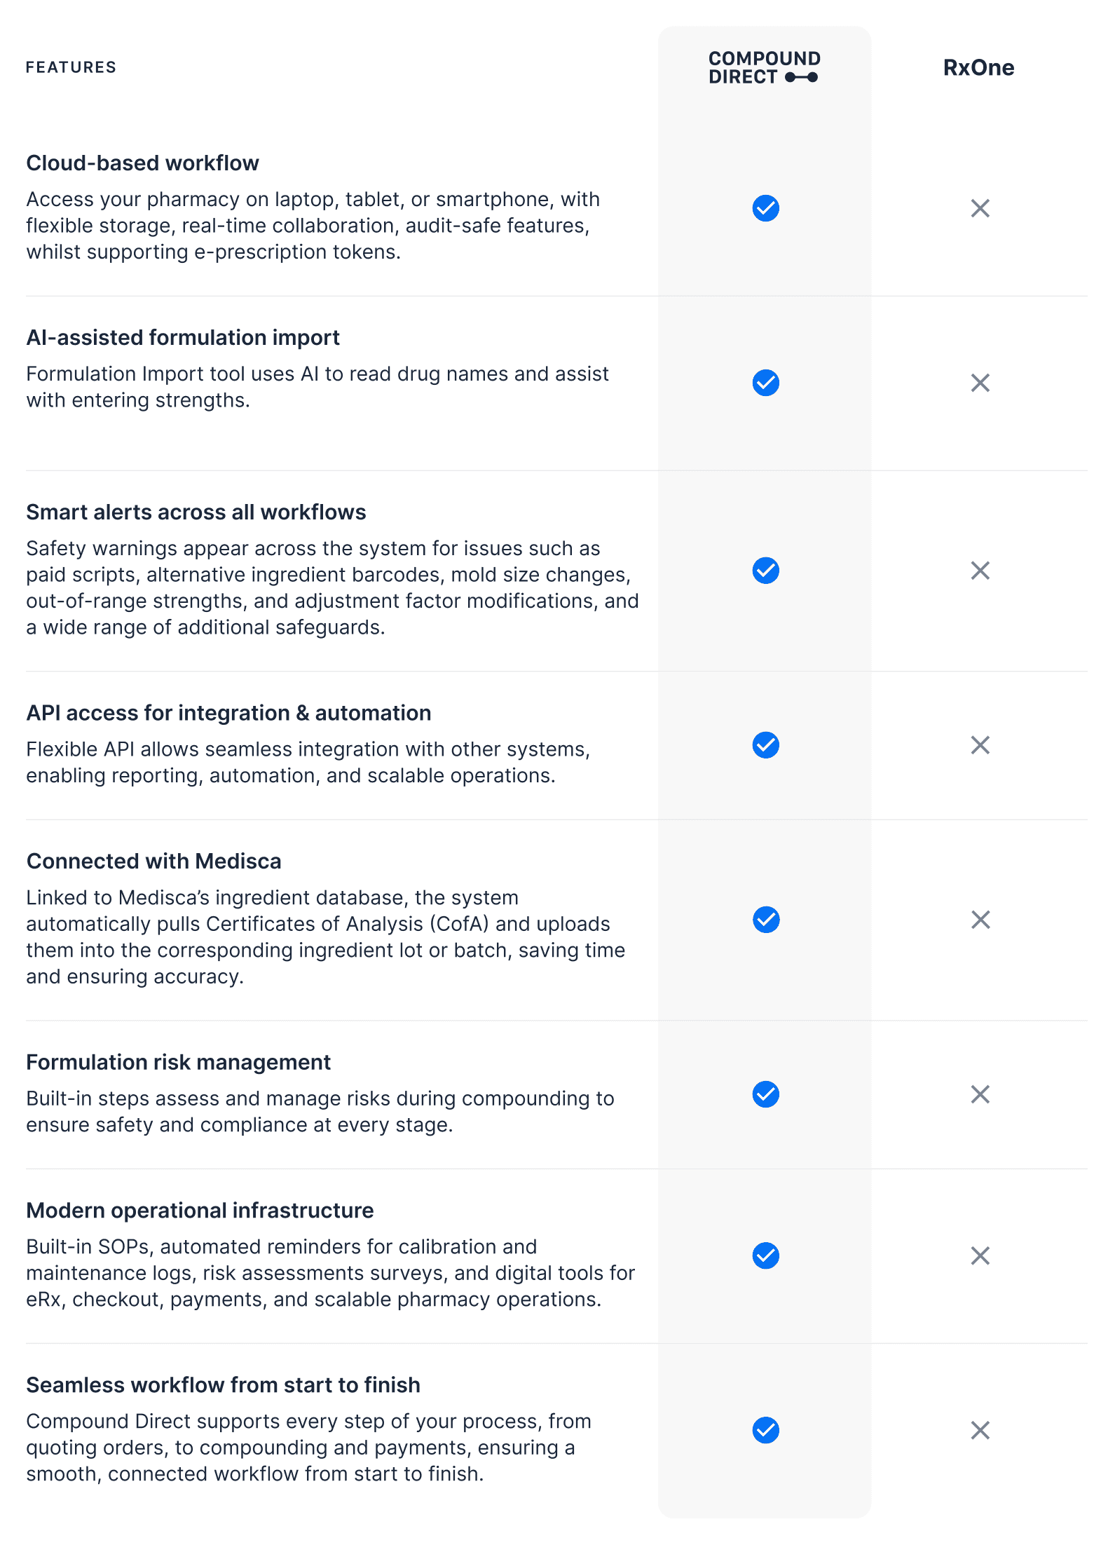
Task: Click the X icon for Modern operational infrastructure
Action: (980, 1255)
